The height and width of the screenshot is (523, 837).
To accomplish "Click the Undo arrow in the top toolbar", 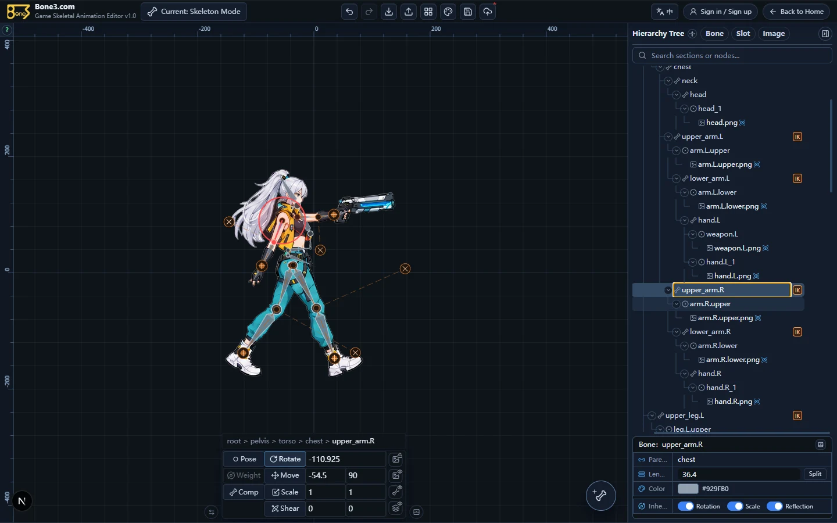I will 349,12.
